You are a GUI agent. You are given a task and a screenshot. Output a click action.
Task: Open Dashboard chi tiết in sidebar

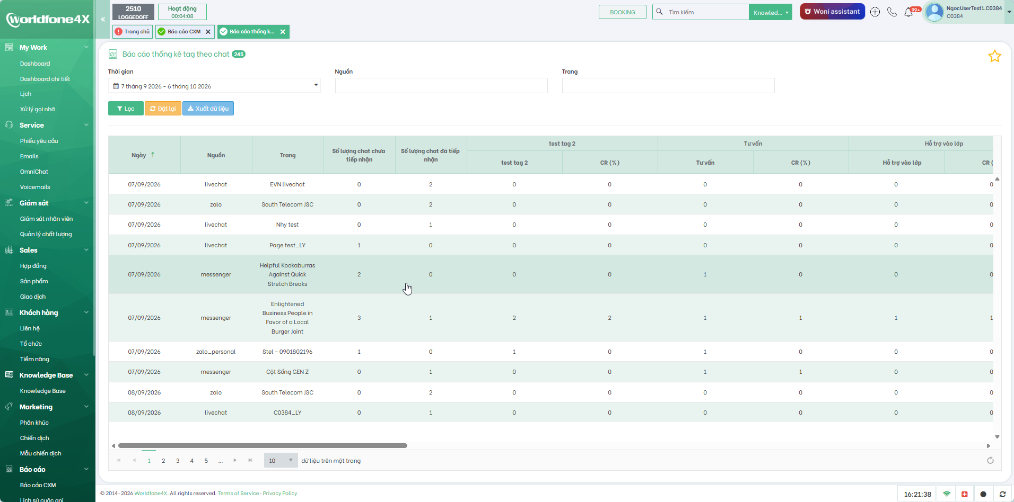click(x=45, y=79)
